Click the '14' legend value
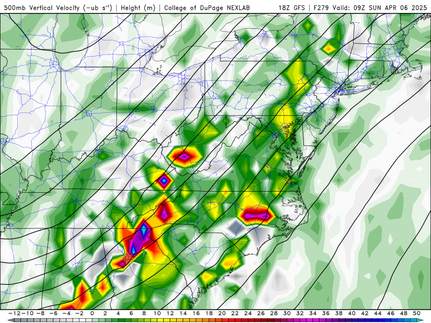 tap(183, 313)
